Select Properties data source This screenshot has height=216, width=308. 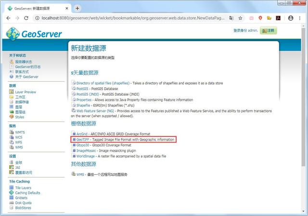(x=84, y=100)
